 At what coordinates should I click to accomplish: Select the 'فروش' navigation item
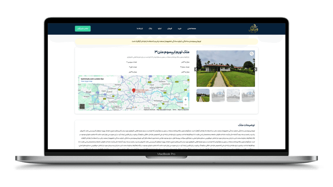tap(169, 29)
